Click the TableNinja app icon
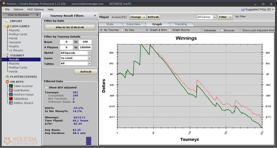 (11, 99)
